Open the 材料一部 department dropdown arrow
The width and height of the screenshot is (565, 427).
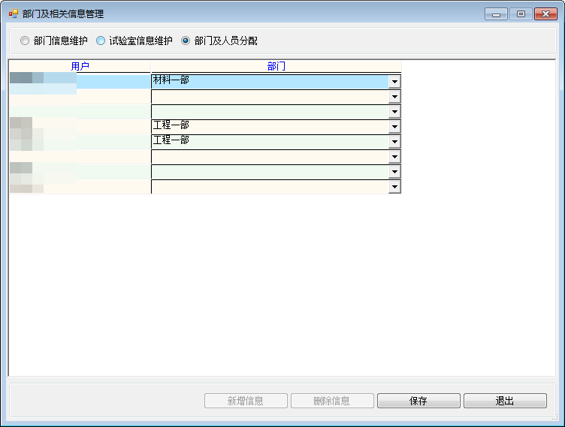394,81
